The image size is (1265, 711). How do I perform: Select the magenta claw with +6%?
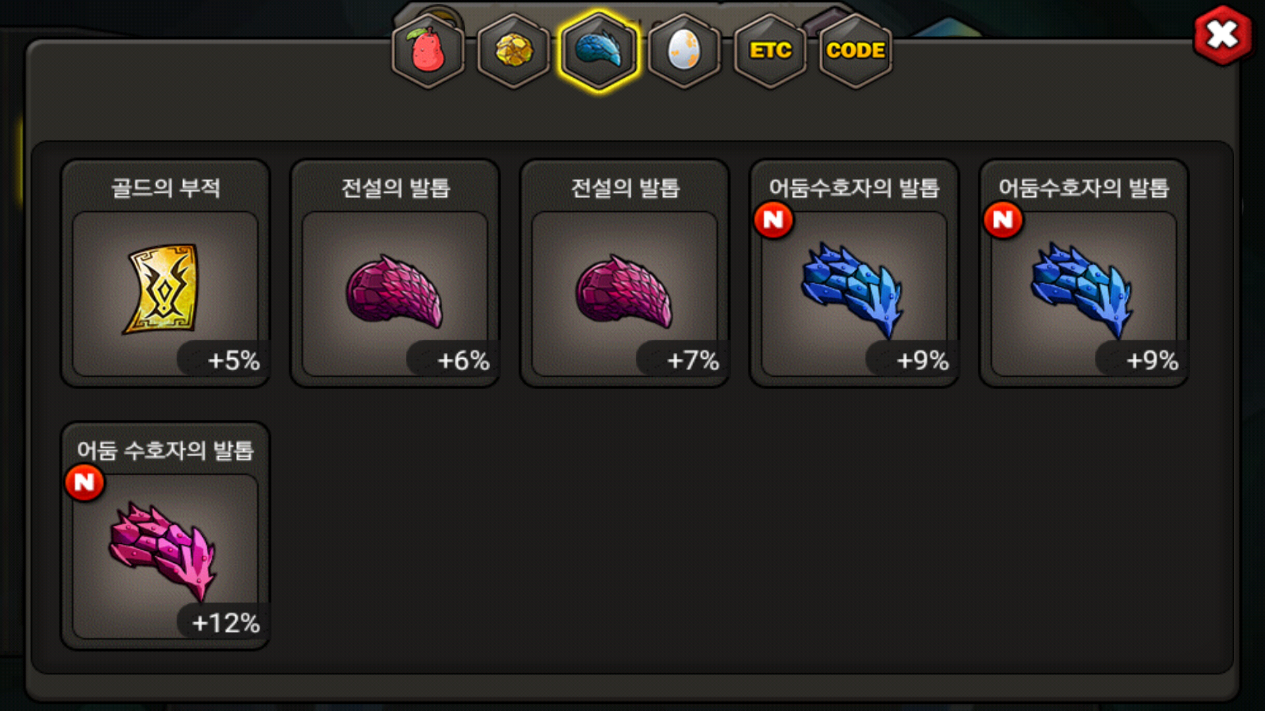[395, 273]
